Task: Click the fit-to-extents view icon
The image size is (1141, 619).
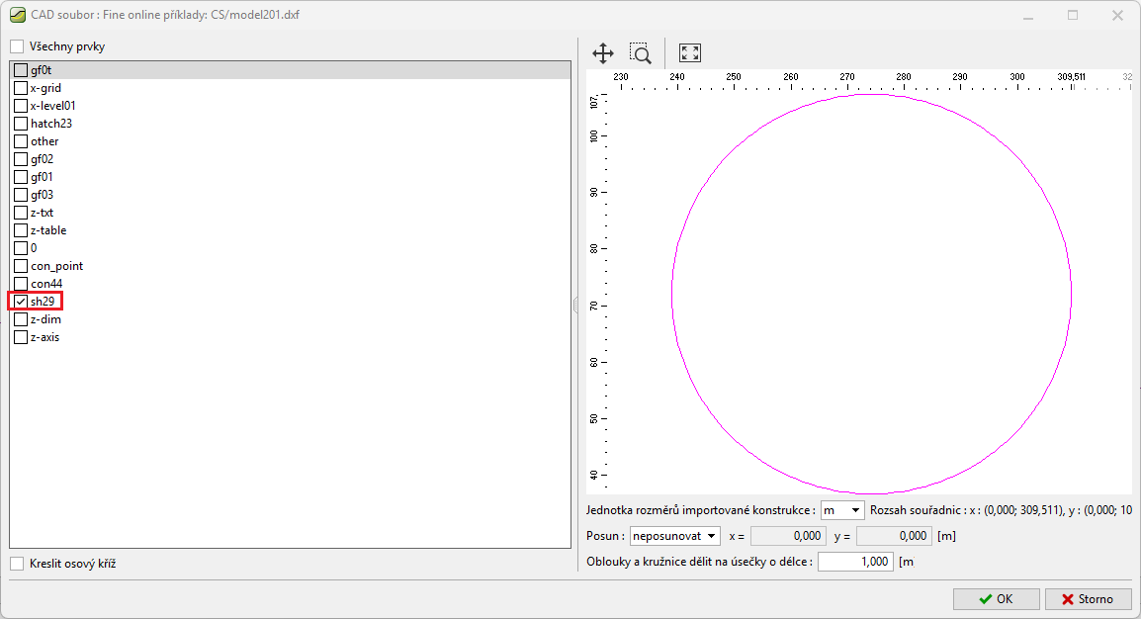Action: 690,54
